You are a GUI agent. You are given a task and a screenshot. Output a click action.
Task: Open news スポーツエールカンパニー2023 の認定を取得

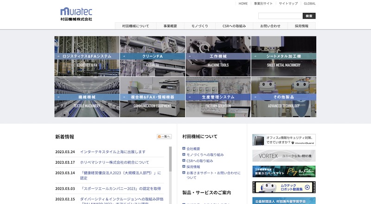tap(121, 189)
